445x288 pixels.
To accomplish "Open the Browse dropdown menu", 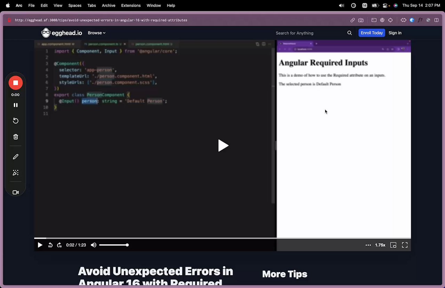I will tap(97, 33).
